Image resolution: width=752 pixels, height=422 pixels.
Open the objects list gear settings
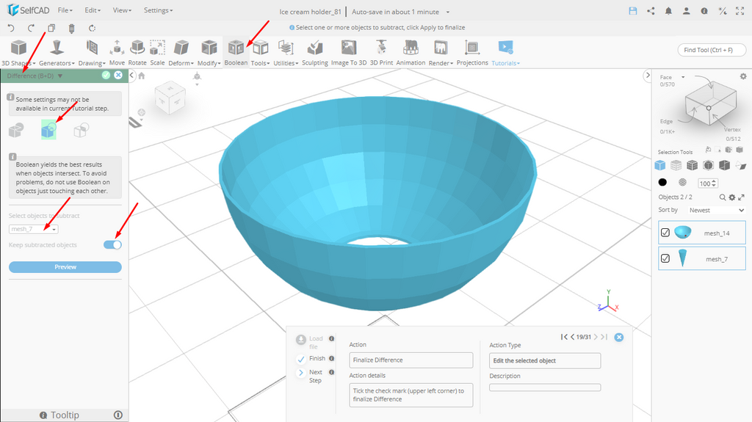[x=732, y=197]
